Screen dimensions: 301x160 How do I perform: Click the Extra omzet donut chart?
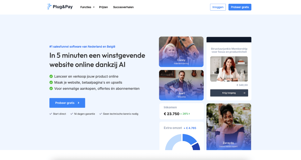(182, 142)
